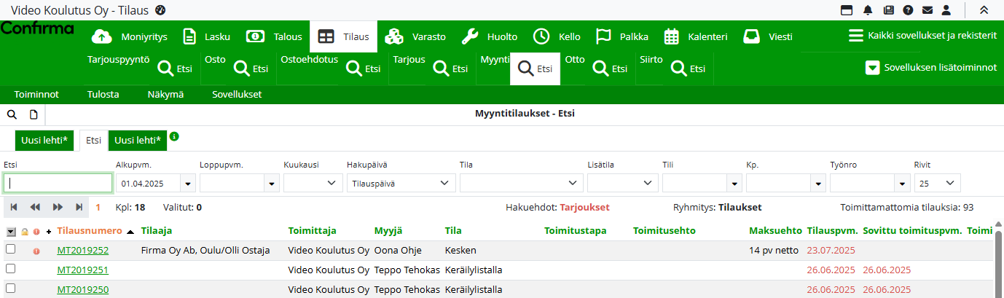Screen dimensions: 1004x298
Task: Go to the first page arrow
Action: 13,207
